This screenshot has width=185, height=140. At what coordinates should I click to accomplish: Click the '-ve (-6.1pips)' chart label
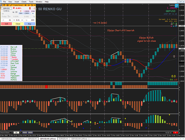coord(100,23)
